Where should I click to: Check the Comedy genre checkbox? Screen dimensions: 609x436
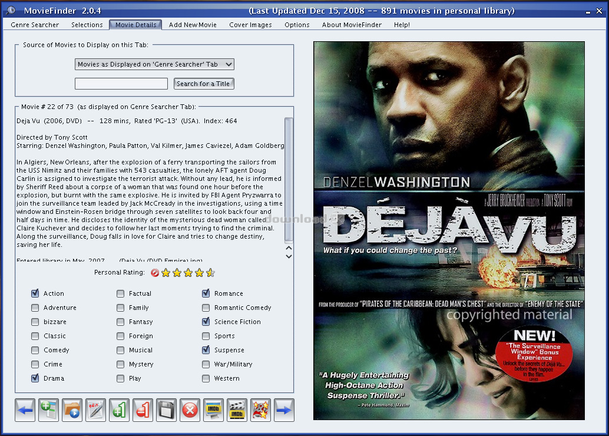pyautogui.click(x=35, y=350)
